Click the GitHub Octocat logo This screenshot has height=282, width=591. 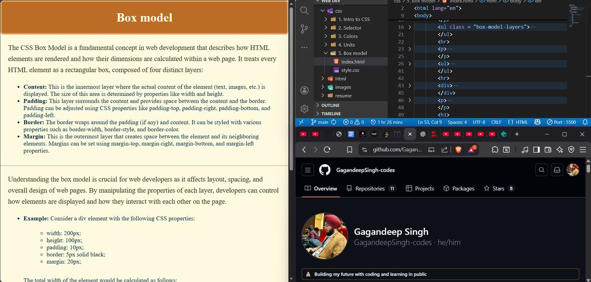pos(325,170)
